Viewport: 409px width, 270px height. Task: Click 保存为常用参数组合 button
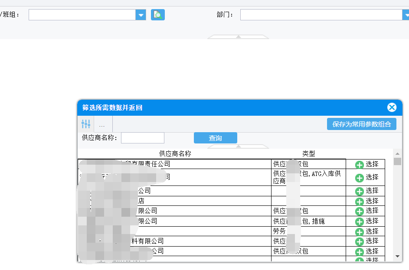tap(362, 124)
